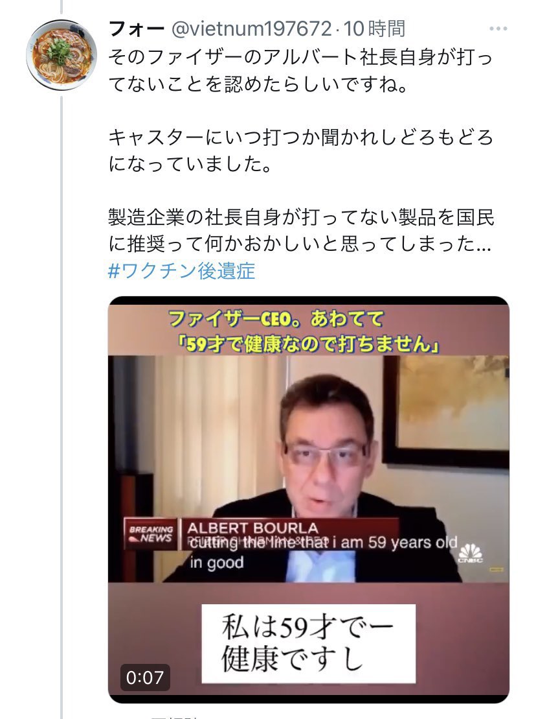Open the display name フォー

(x=137, y=29)
